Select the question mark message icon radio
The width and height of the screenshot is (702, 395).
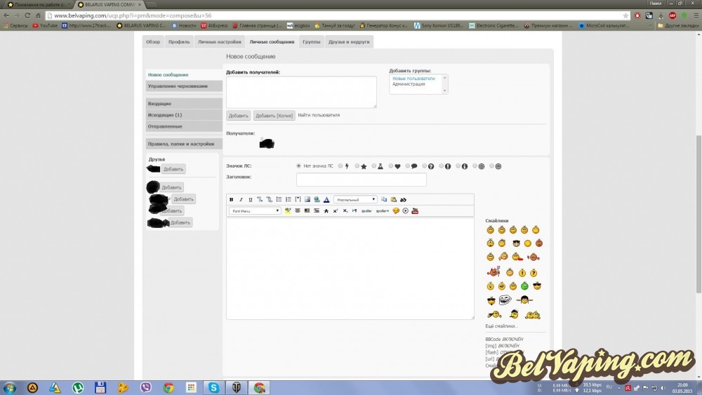coord(425,166)
